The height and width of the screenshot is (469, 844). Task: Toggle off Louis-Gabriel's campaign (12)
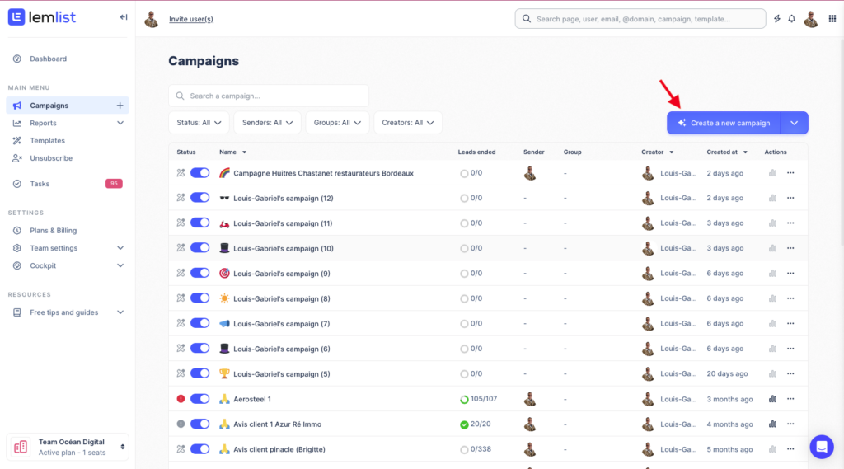[x=199, y=199]
